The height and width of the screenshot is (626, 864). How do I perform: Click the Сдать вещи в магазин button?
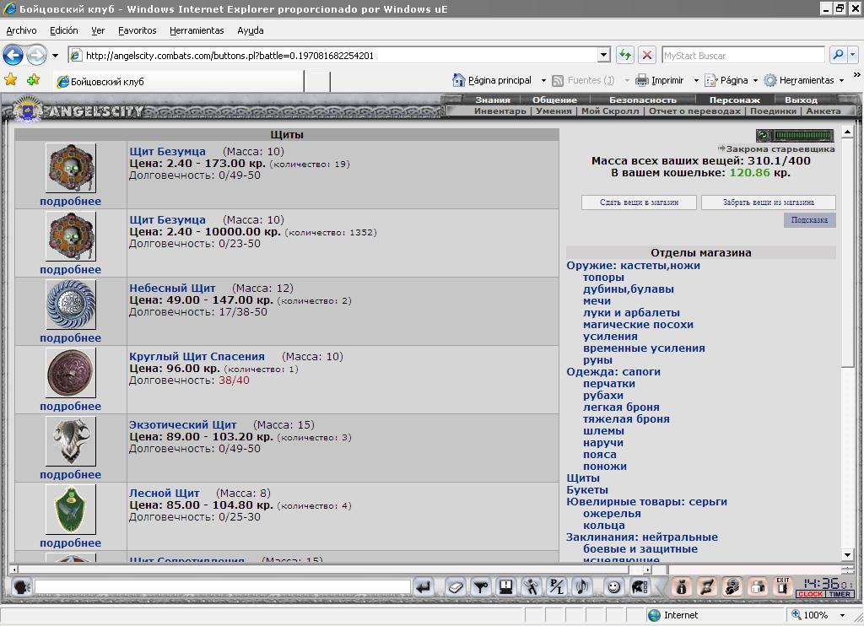(x=640, y=202)
